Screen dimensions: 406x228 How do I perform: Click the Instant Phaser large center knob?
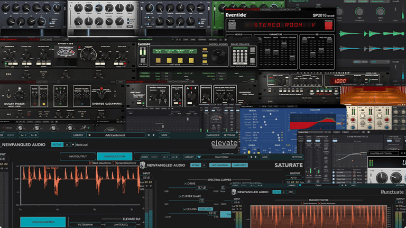coord(60,97)
